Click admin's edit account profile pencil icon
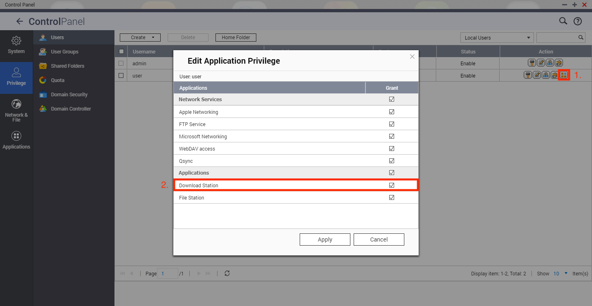The image size is (592, 306). (541, 63)
